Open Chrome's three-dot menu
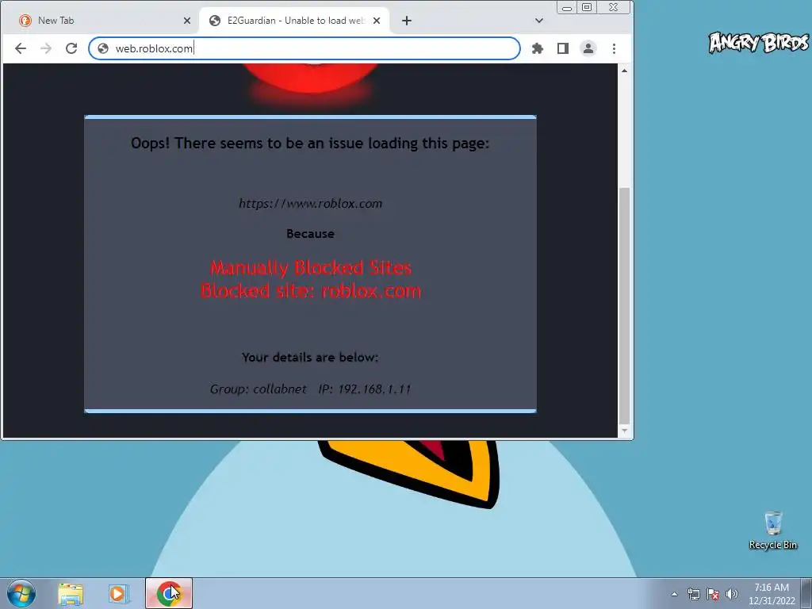Image resolution: width=812 pixels, height=609 pixels. [x=615, y=48]
